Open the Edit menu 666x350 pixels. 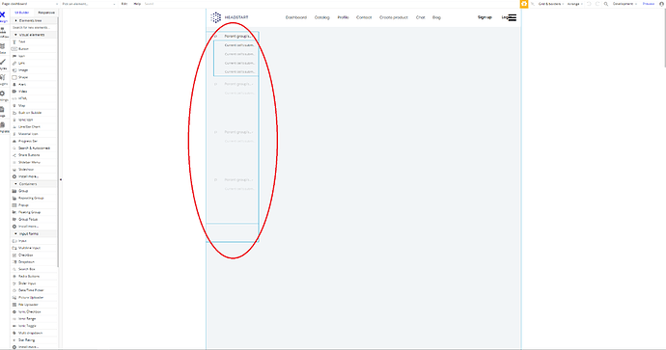(124, 4)
